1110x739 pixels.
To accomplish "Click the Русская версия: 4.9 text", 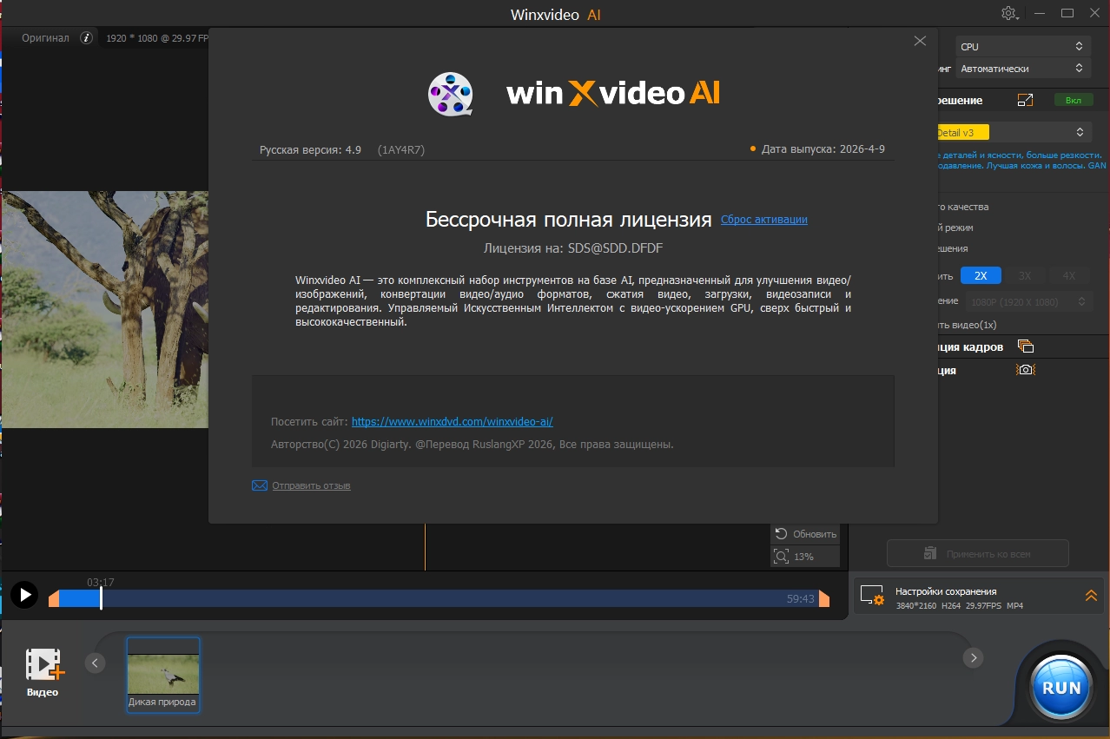I will [x=310, y=150].
